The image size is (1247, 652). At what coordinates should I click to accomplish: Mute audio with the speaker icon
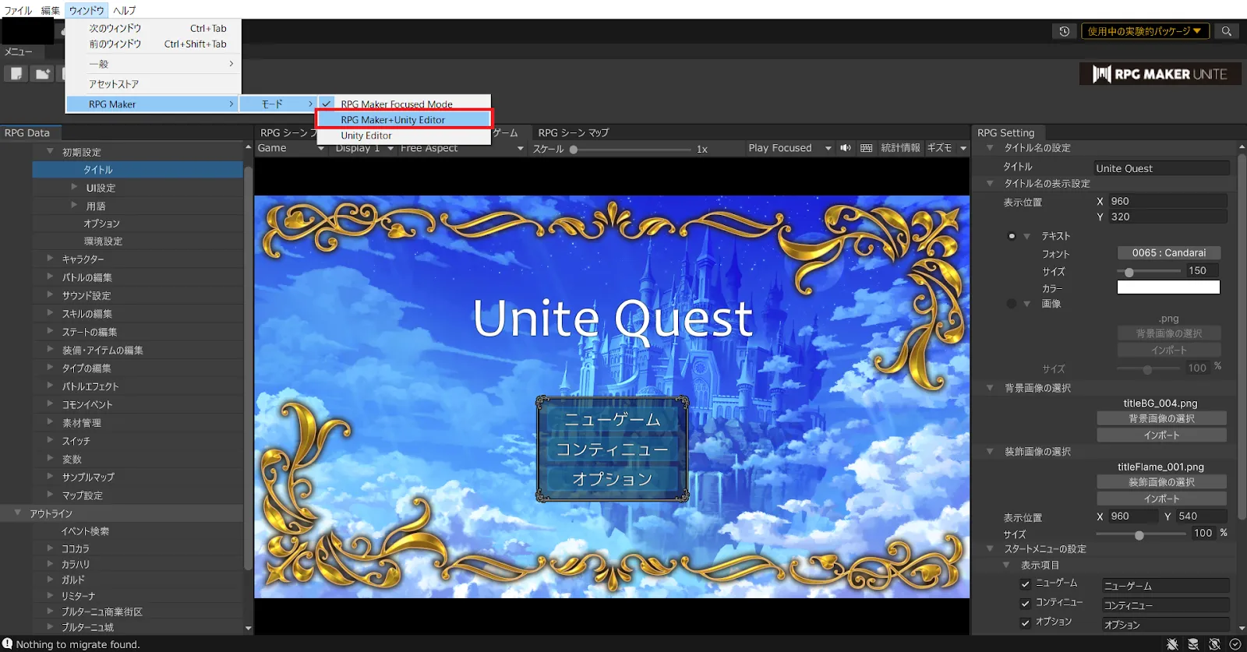pos(846,148)
